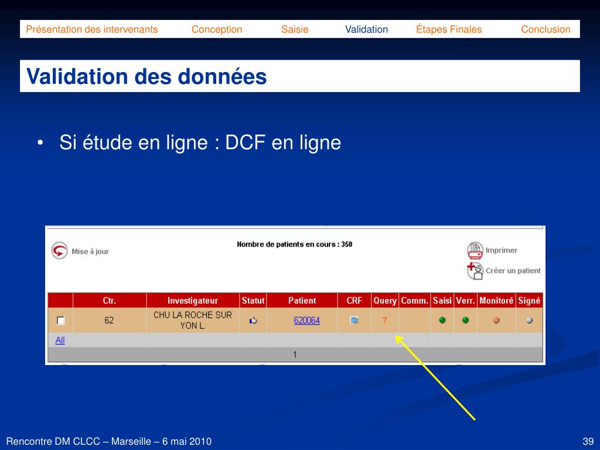Select the Validation section
Image resolution: width=600 pixels, height=450 pixels.
367,29
